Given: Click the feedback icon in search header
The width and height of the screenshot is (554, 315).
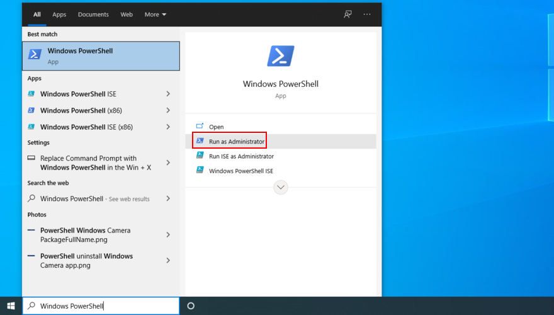Looking at the screenshot, I should coord(348,14).
